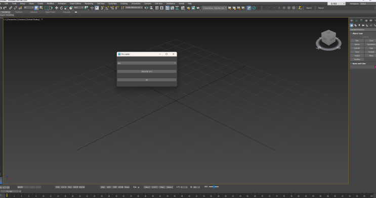Click the Cylinder primitive button

[357, 48]
